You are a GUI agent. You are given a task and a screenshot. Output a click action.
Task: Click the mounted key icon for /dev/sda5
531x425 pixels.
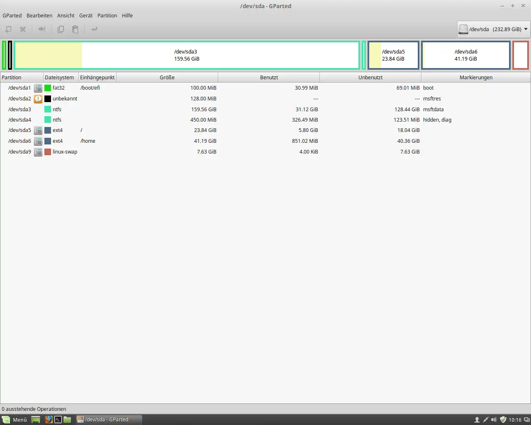point(38,130)
